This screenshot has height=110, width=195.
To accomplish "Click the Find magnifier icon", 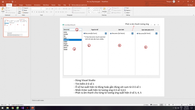I will [125, 8].
